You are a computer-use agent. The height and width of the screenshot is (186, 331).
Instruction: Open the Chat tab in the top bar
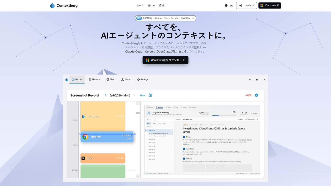[110, 80]
